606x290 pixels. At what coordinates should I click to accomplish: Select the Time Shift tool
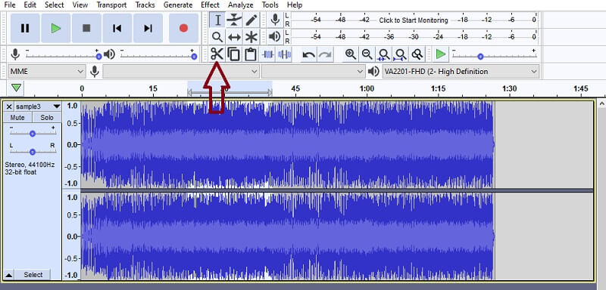coord(234,37)
